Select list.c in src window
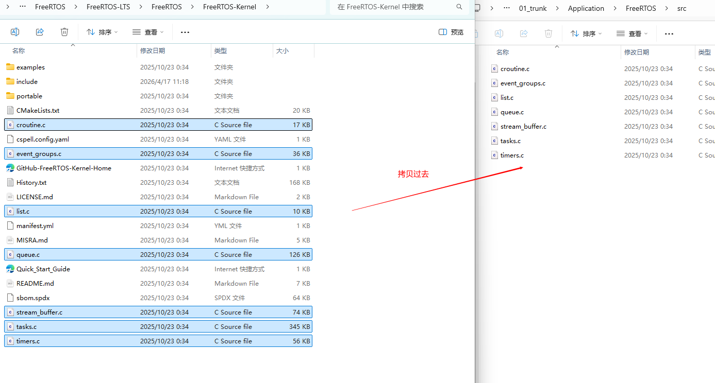This screenshot has height=383, width=715. click(507, 97)
